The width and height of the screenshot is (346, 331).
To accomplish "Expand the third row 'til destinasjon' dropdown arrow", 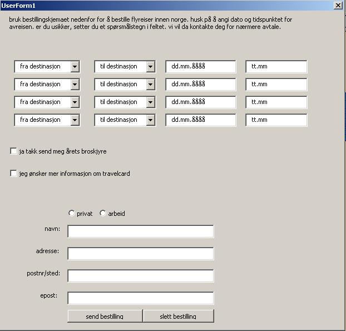I will [x=151, y=102].
